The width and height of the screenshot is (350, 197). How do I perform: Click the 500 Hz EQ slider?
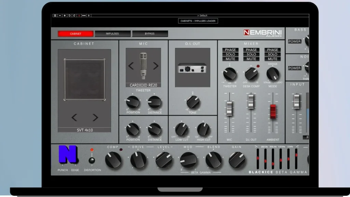[x=273, y=159]
